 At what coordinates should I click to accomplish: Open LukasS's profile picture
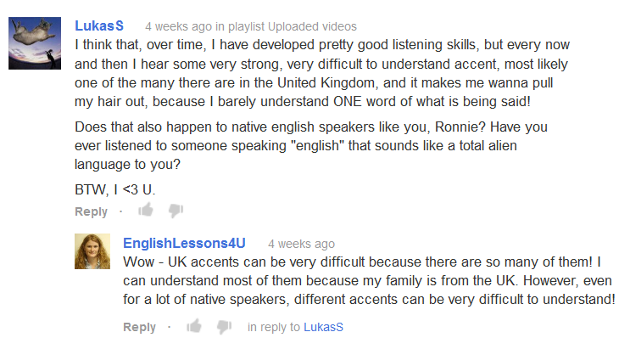pyautogui.click(x=35, y=43)
